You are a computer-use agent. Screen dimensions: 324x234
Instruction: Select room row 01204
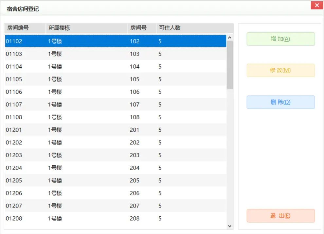98,168
